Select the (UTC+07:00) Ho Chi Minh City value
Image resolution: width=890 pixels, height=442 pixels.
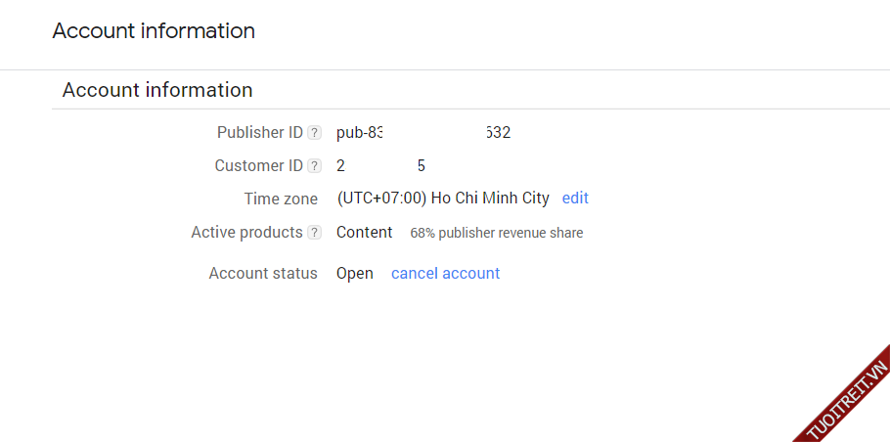[x=443, y=199]
